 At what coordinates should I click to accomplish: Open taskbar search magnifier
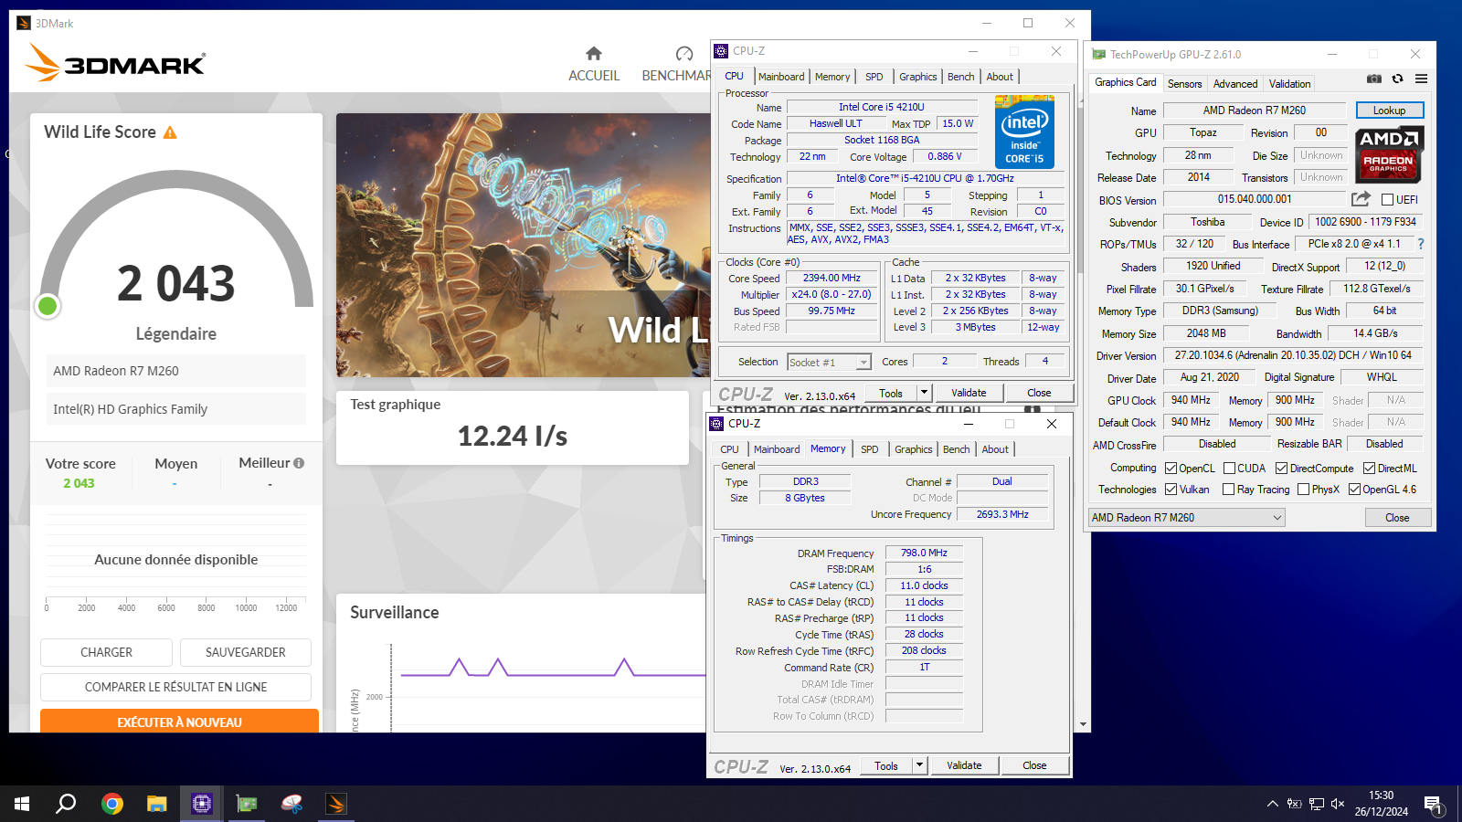pyautogui.click(x=66, y=804)
